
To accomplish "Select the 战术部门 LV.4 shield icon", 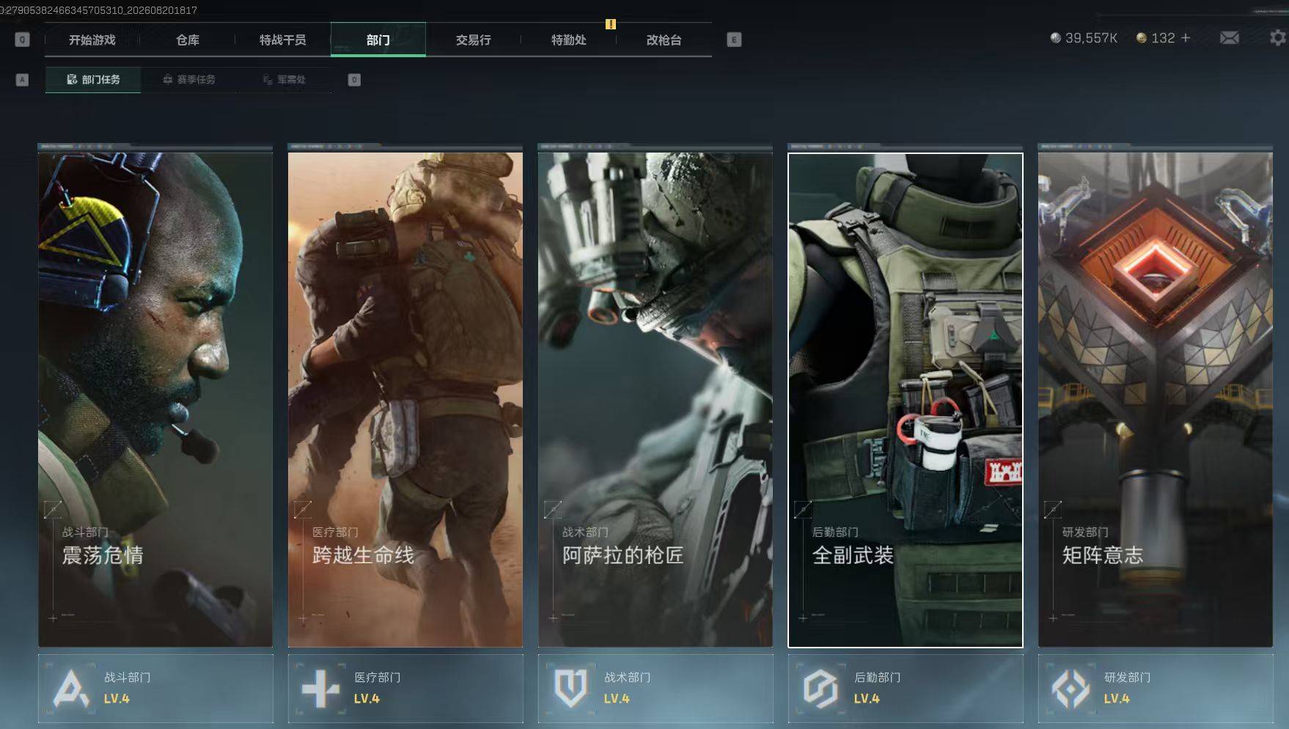I will point(570,688).
